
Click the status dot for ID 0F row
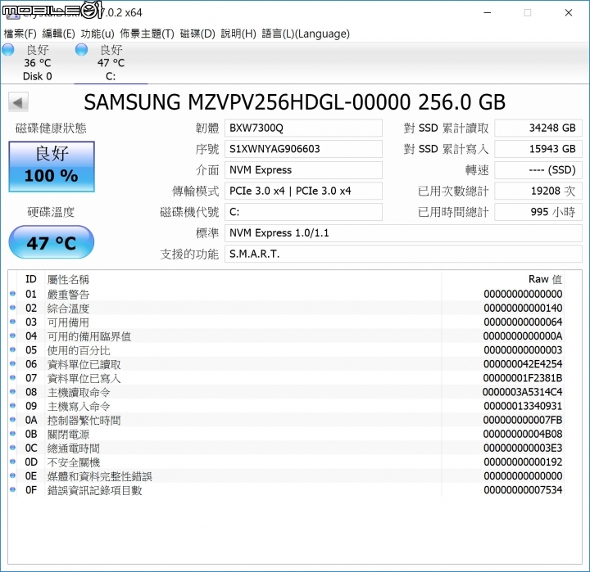[x=12, y=489]
